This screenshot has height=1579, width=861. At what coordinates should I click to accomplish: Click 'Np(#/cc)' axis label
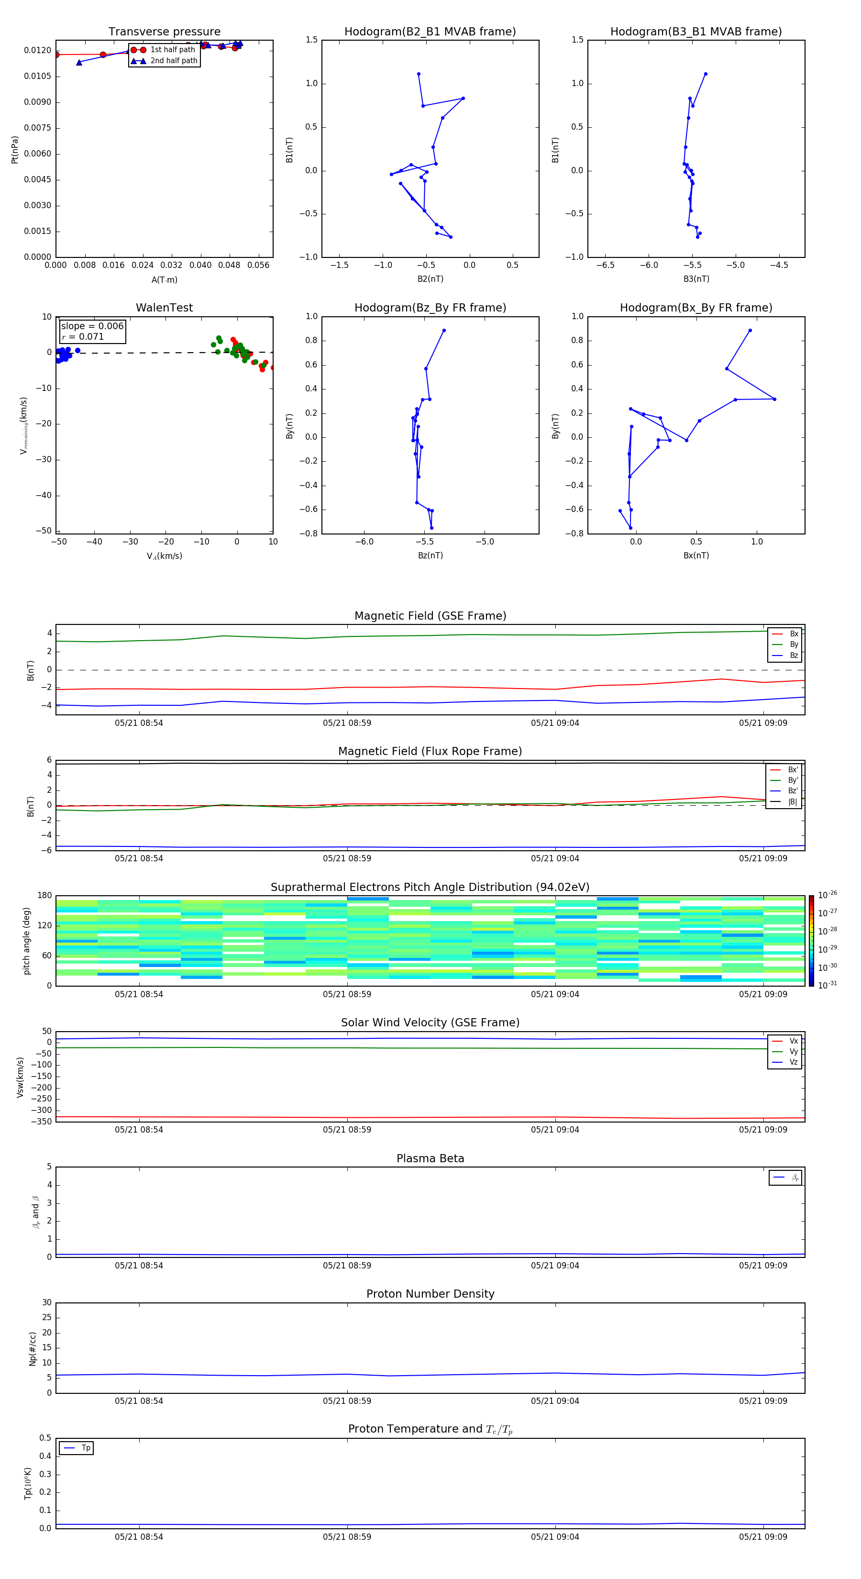click(x=33, y=1348)
